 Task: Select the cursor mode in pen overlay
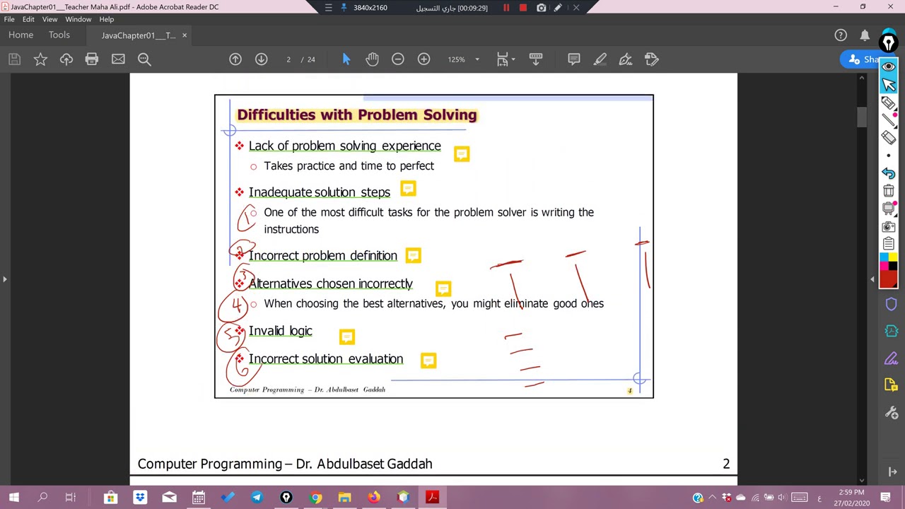(889, 84)
